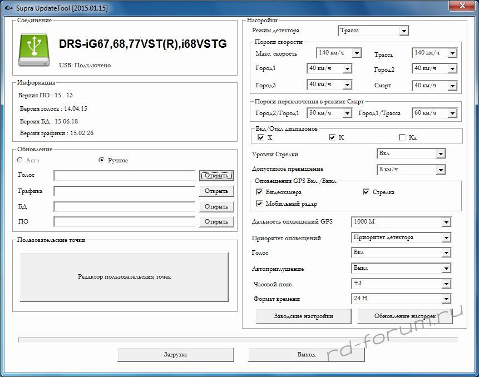Screen dimensions: 479x377
Task: Open Город3 speed dropdown
Action: point(329,85)
